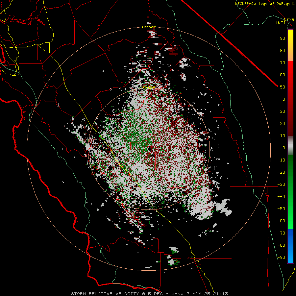Click the -40 value on the velocity scale
This screenshot has height=296, width=296.
pyautogui.click(x=281, y=197)
